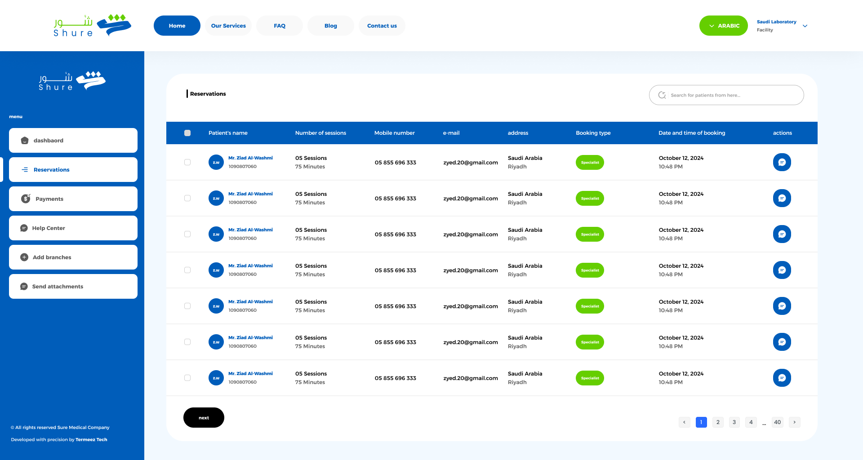Click the Help Center chat bubble icon
863x460 pixels.
(24, 228)
